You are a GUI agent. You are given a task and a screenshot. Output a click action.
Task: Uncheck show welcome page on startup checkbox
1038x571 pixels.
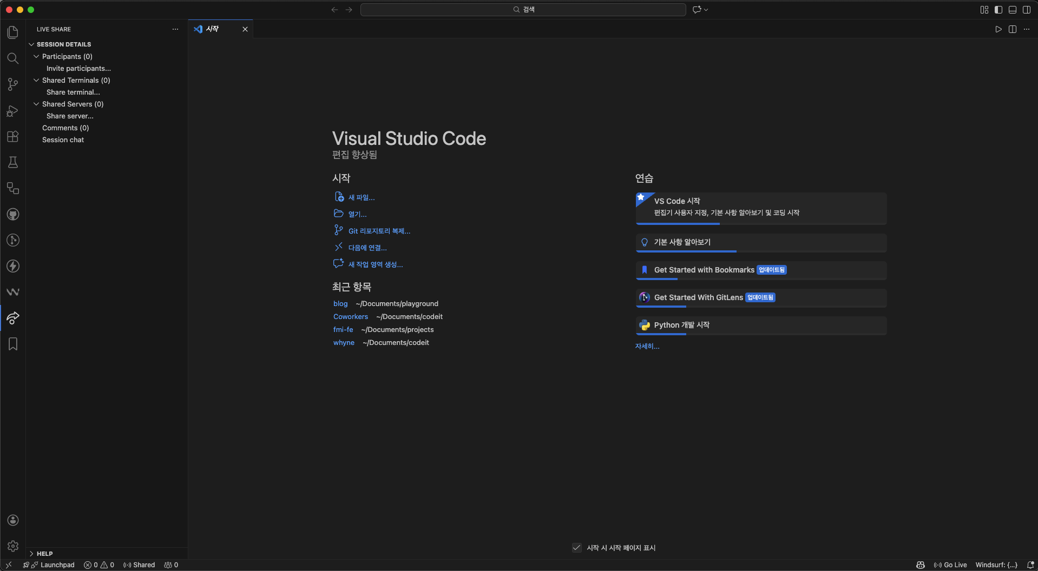click(x=577, y=548)
